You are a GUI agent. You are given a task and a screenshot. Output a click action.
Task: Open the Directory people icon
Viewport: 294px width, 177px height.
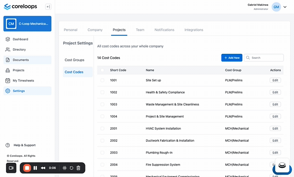tap(8, 50)
